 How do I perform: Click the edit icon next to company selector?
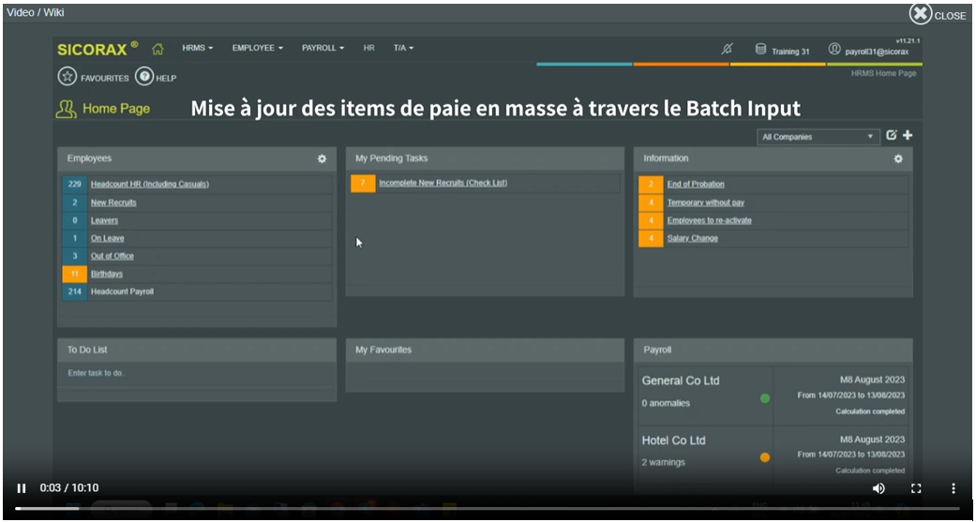pyautogui.click(x=891, y=136)
